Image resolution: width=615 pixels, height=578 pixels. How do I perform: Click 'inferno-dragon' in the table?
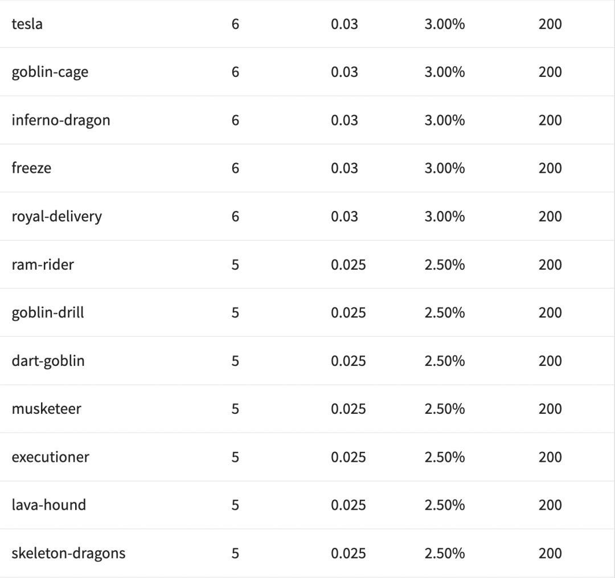(x=60, y=120)
